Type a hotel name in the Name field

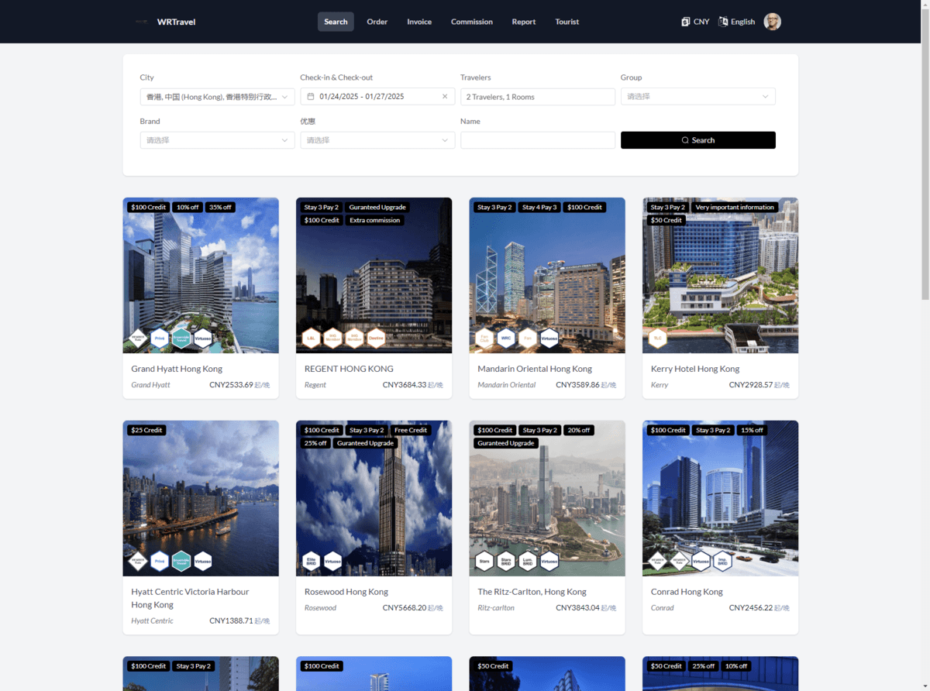(x=538, y=139)
